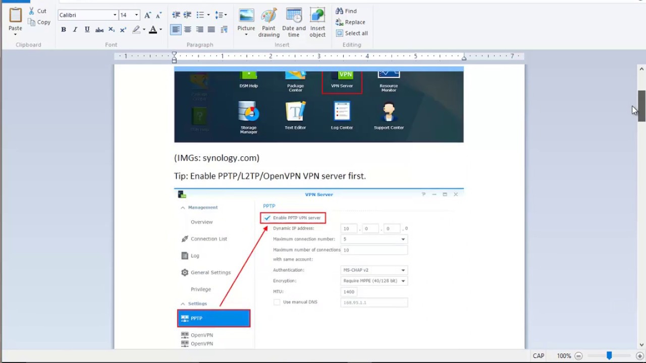Open the Picture dropdown arrow
The height and width of the screenshot is (363, 646).
[246, 35]
